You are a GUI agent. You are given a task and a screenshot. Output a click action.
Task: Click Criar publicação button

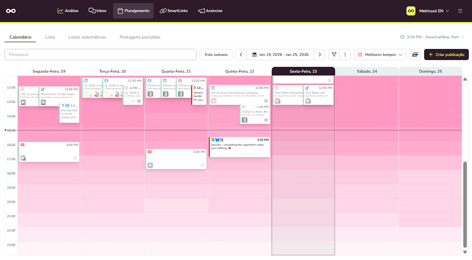[x=447, y=55]
